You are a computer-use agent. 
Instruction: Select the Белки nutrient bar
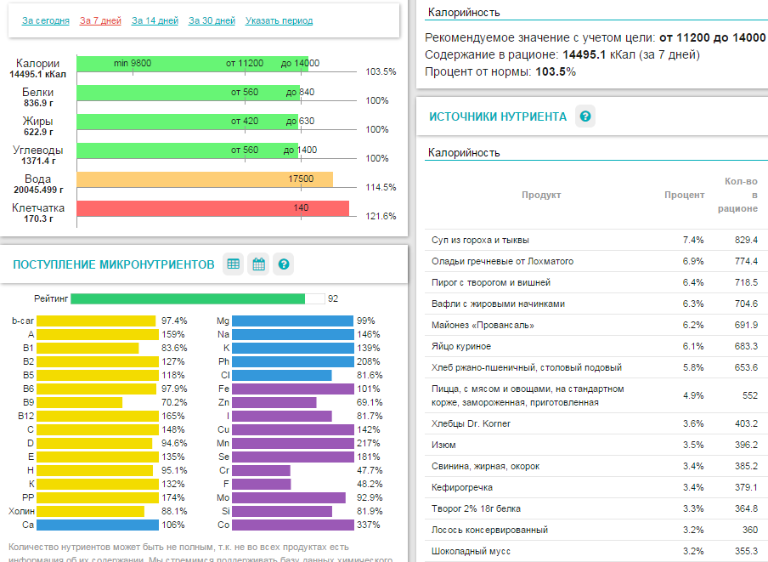click(x=187, y=93)
